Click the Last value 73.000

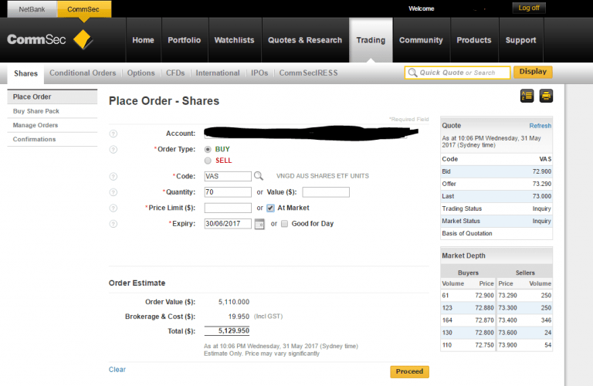tap(541, 196)
